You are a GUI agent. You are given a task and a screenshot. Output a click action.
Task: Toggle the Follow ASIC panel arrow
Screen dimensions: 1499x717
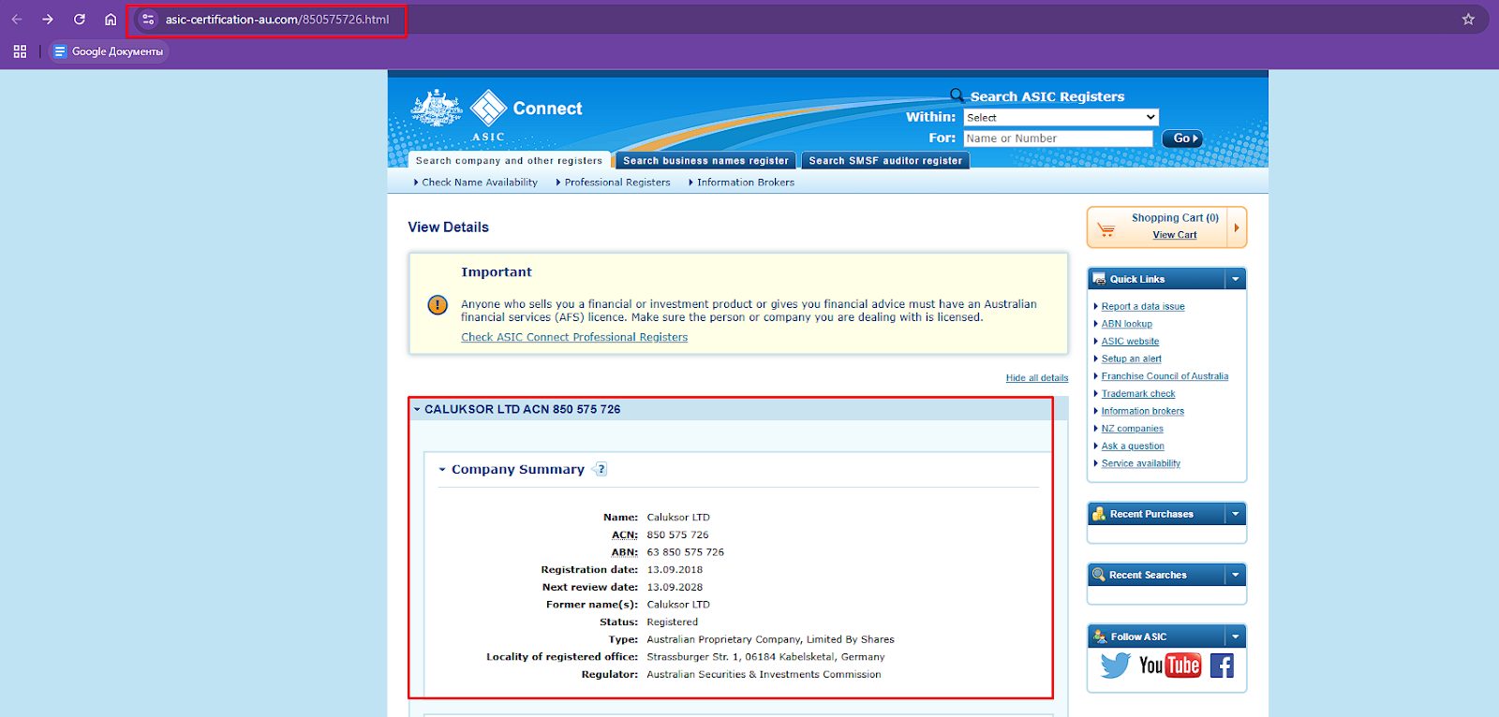pos(1236,637)
